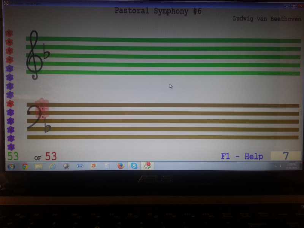The image size is (304, 228).
Task: Click the bottom green treble staff line
Action: pyautogui.click(x=163, y=73)
